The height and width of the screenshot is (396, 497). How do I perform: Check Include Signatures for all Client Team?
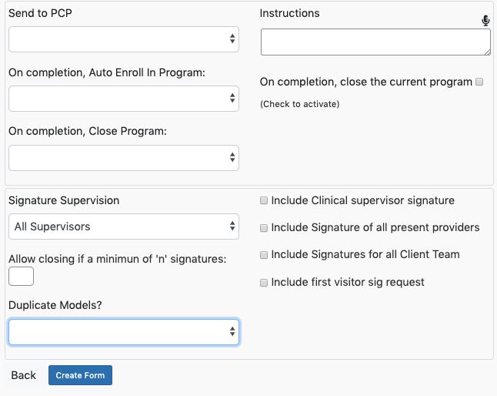coord(264,255)
